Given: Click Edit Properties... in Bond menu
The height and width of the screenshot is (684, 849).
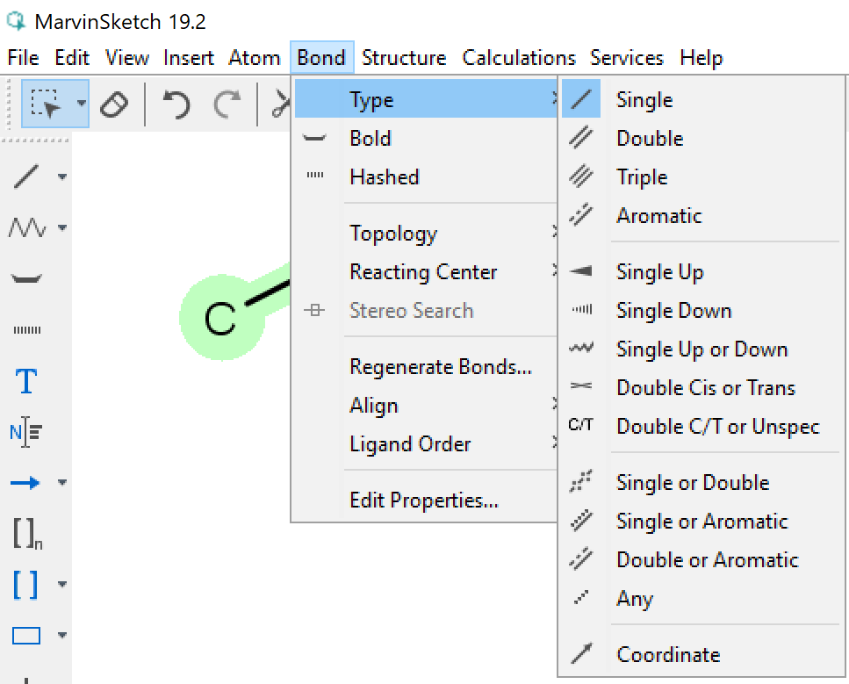Looking at the screenshot, I should (x=423, y=500).
